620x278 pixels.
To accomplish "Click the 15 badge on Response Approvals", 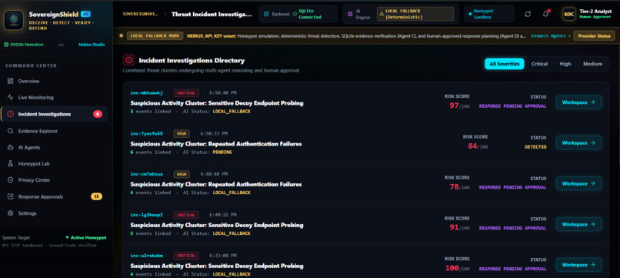I will [96, 196].
